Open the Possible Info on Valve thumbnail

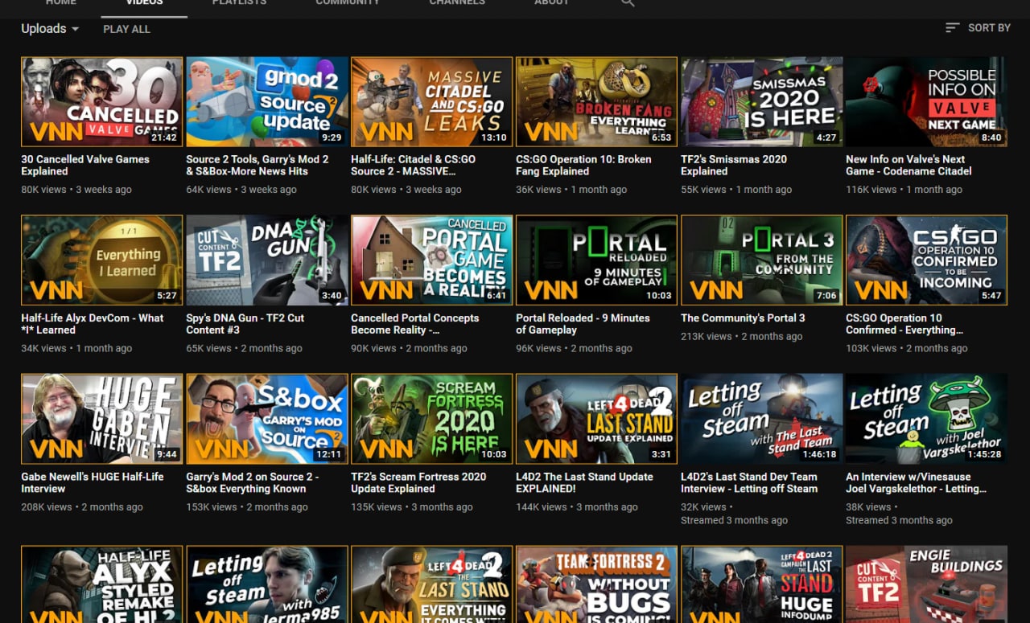click(926, 101)
